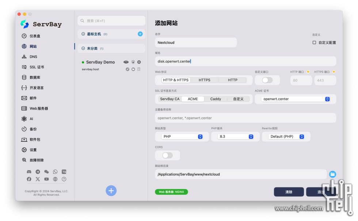The image size is (358, 221).
Task: Collapse the 星标主机 group
Action: pyautogui.click(x=83, y=34)
